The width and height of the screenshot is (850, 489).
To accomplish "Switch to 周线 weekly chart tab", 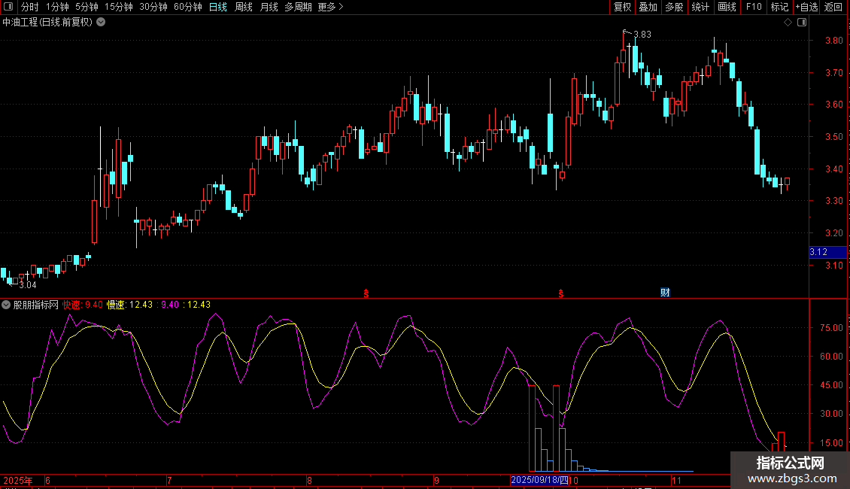I will click(x=244, y=7).
